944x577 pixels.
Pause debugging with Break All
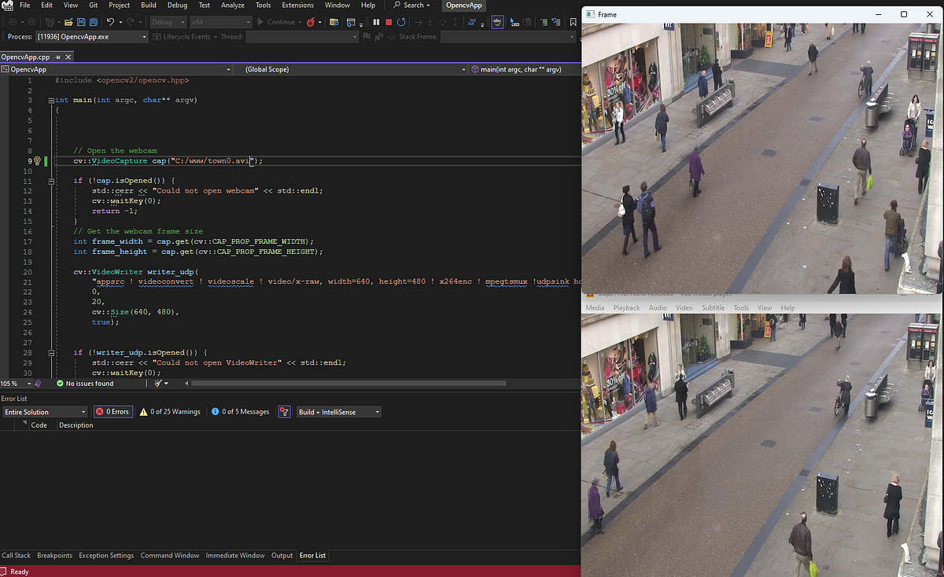click(376, 21)
